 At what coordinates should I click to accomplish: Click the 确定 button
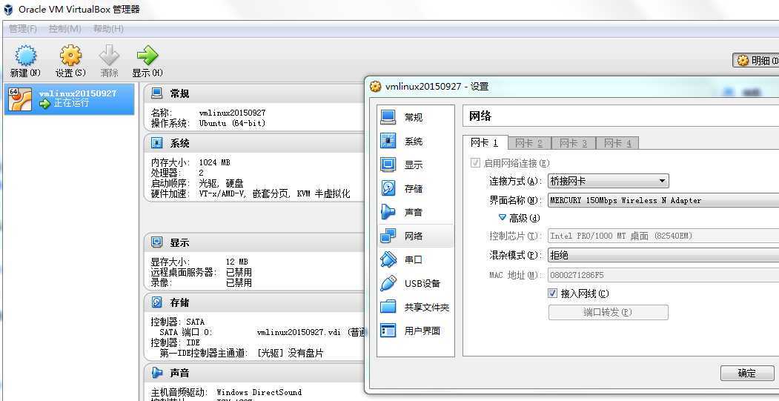click(747, 373)
